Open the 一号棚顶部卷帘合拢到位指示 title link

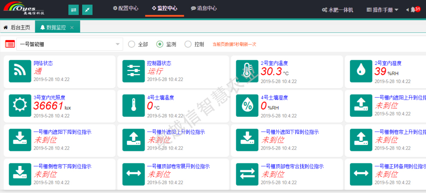(292, 166)
